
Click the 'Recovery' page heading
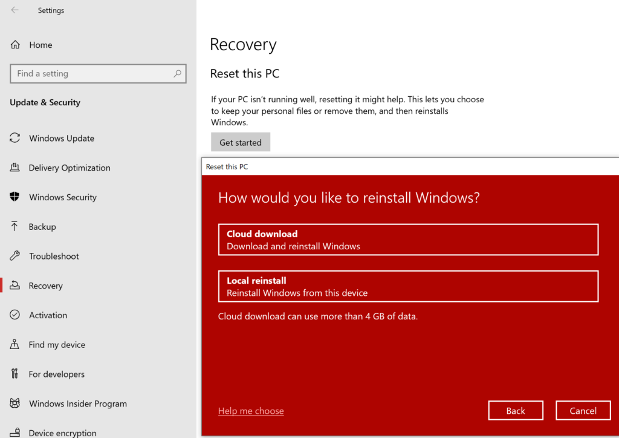(243, 45)
